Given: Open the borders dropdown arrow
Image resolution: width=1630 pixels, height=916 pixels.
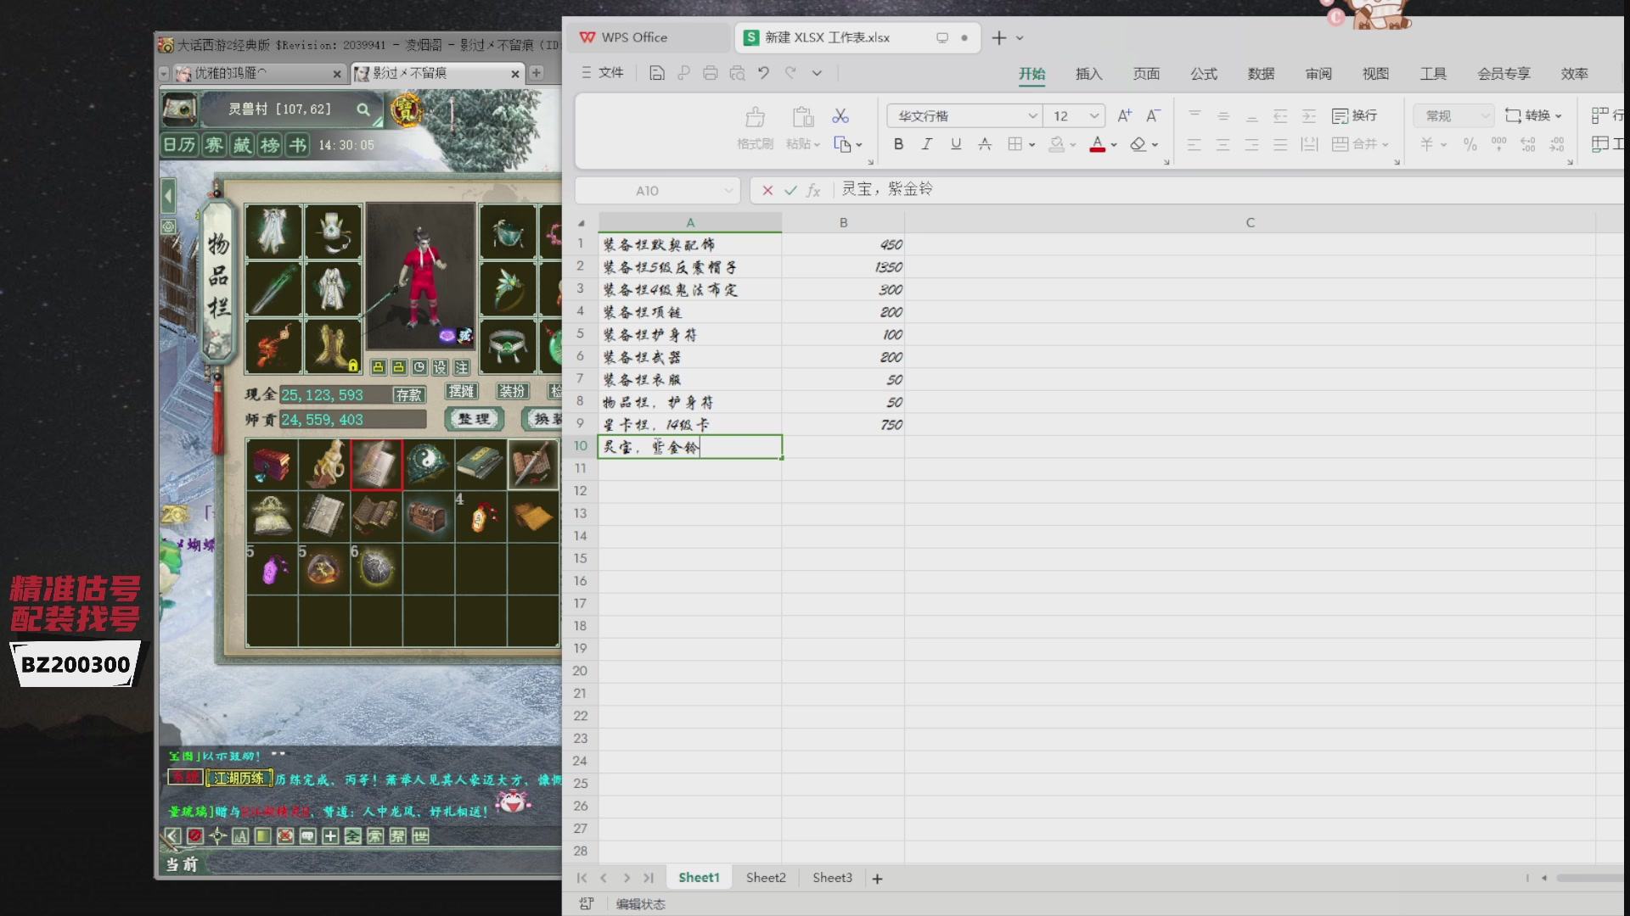Looking at the screenshot, I should (1032, 145).
